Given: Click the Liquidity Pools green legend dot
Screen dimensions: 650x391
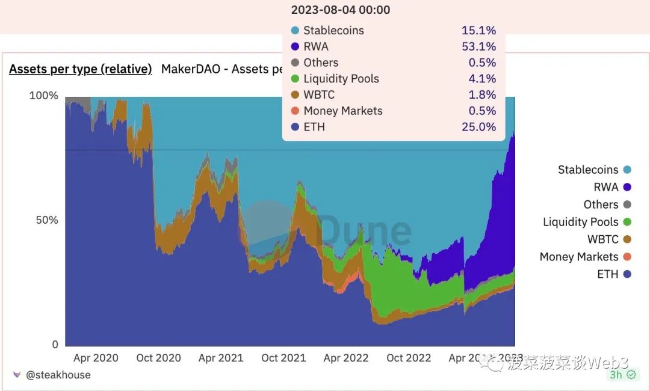Looking at the screenshot, I should point(627,223).
